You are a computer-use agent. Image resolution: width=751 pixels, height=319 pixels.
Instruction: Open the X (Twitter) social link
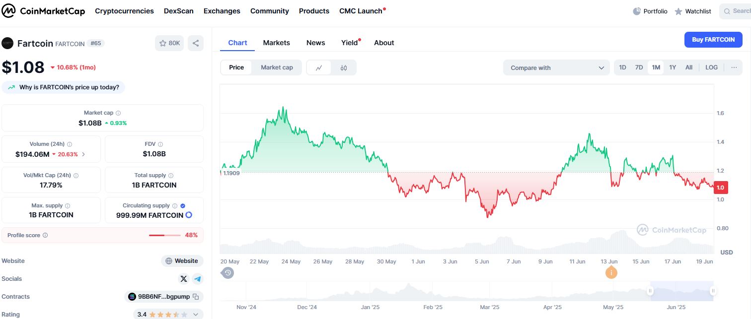(184, 279)
